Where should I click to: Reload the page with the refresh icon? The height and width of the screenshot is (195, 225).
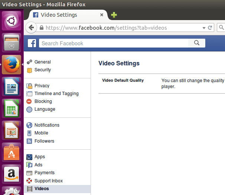click(x=210, y=27)
